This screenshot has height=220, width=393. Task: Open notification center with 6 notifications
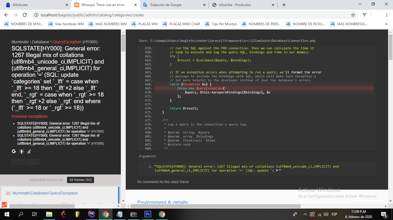[x=384, y=214]
